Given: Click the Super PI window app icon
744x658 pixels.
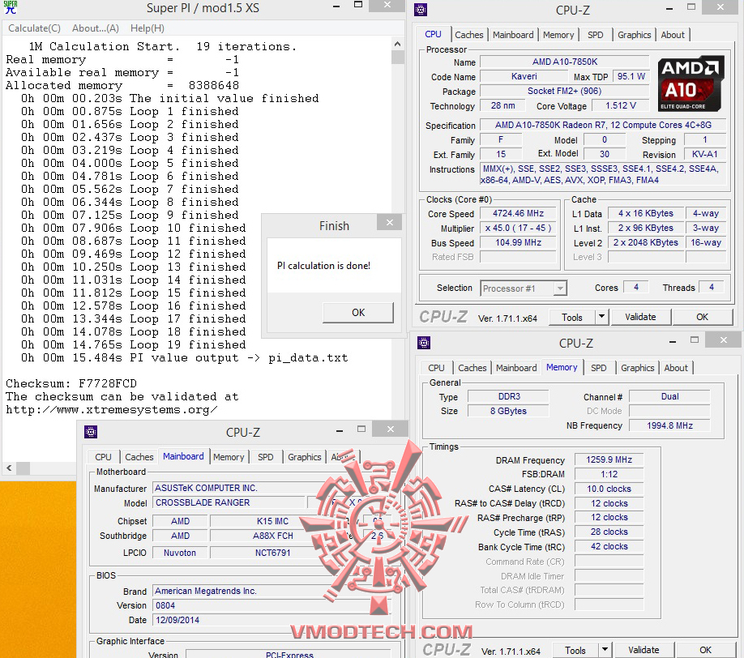Looking at the screenshot, I should click(x=10, y=7).
